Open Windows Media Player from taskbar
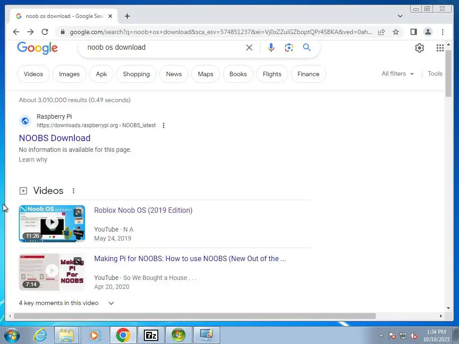The image size is (459, 344). pos(94,335)
